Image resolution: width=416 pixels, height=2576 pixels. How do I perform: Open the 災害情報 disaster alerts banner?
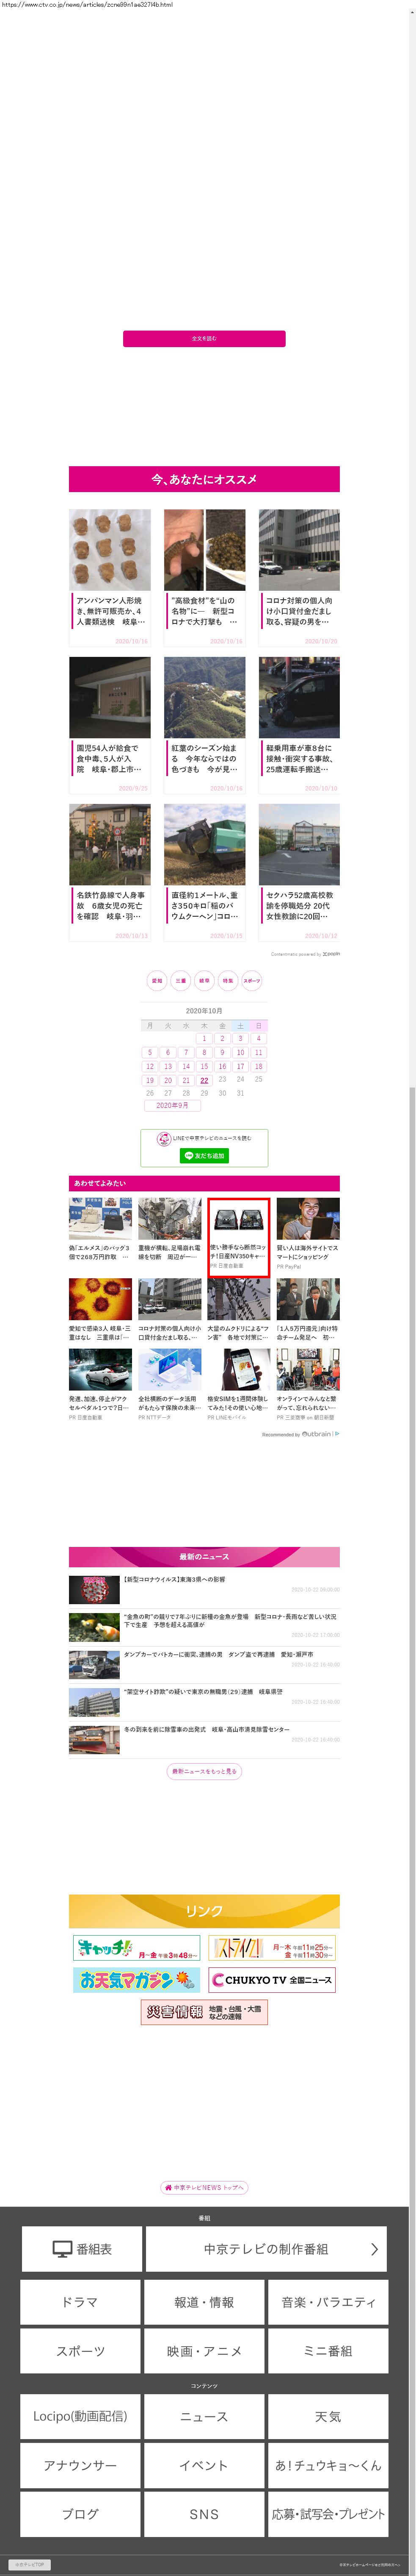[204, 2012]
